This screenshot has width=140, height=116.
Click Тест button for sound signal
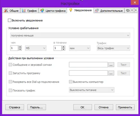[x=124, y=65]
